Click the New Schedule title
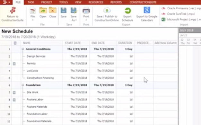 point(17,31)
